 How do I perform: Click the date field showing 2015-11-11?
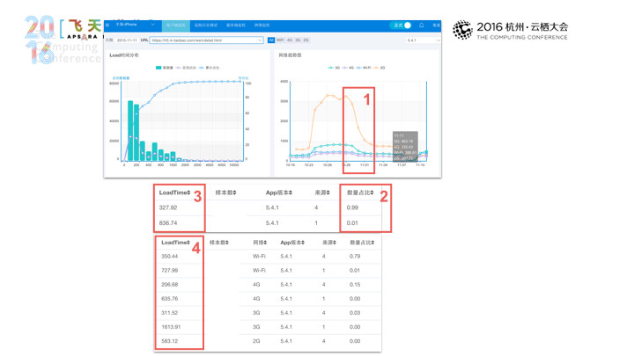point(127,40)
